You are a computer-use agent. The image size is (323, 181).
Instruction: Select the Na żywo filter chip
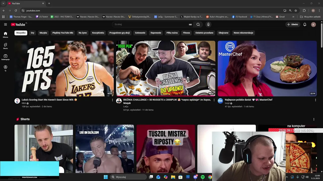[x=83, y=33]
